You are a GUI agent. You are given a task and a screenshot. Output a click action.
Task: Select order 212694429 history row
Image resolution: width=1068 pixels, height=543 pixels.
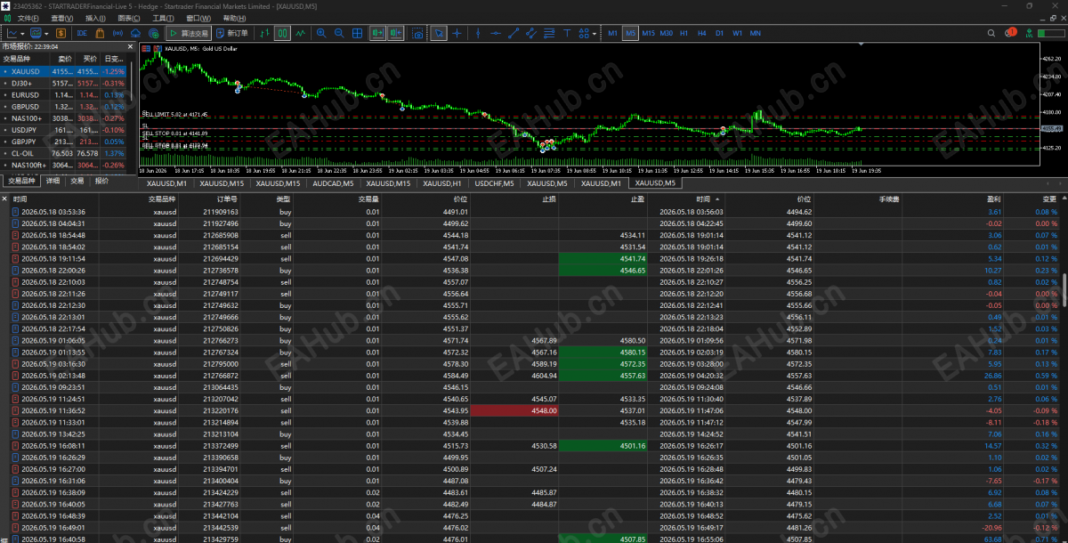tap(530, 258)
